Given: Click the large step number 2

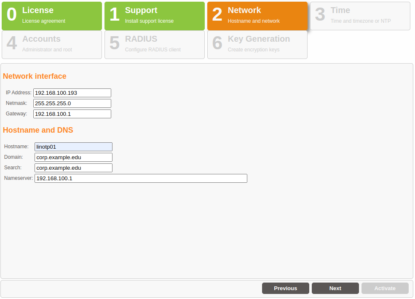Looking at the screenshot, I should 217,15.
